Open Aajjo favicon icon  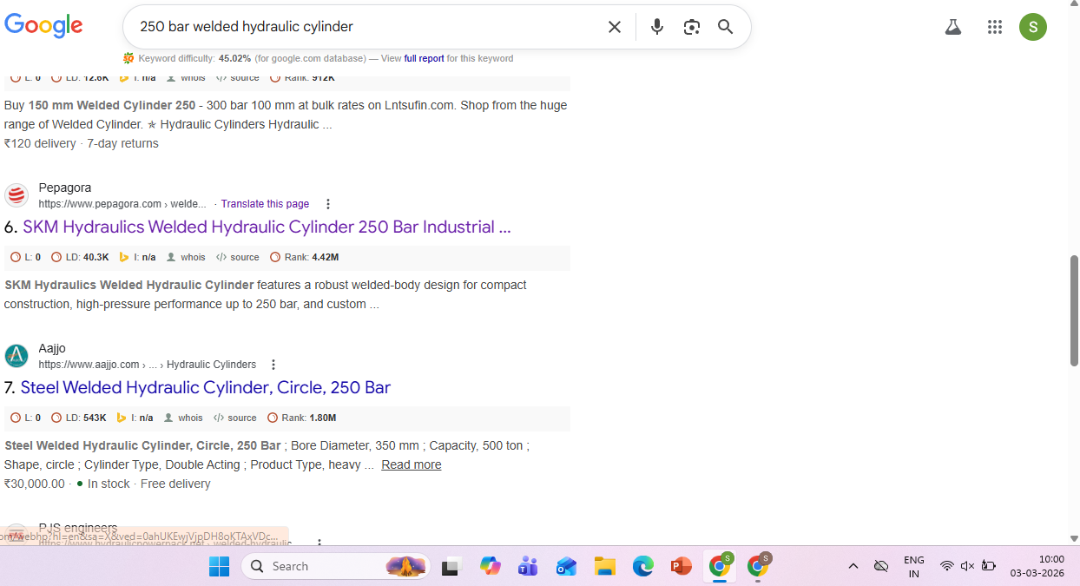16,356
